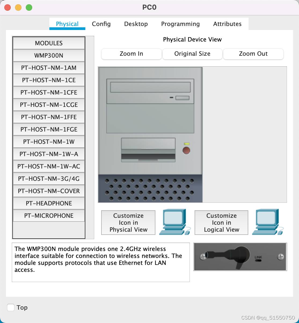Image resolution: width=299 pixels, height=323 pixels.
Task: Select the PT-HOST-NM-1CE module
Action: 49,80
